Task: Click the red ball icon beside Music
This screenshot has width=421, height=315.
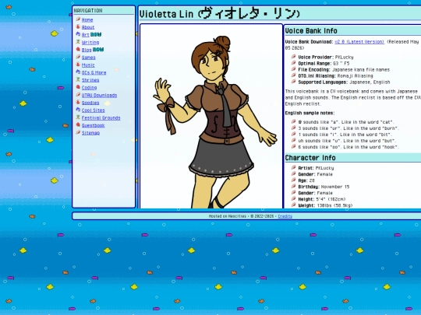Action: coord(78,65)
